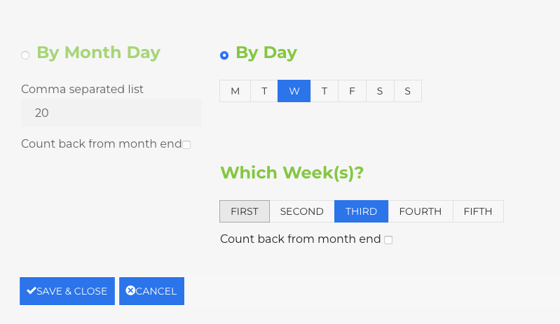
Task: Deselect the highlighted THIRD week option
Action: (x=361, y=211)
